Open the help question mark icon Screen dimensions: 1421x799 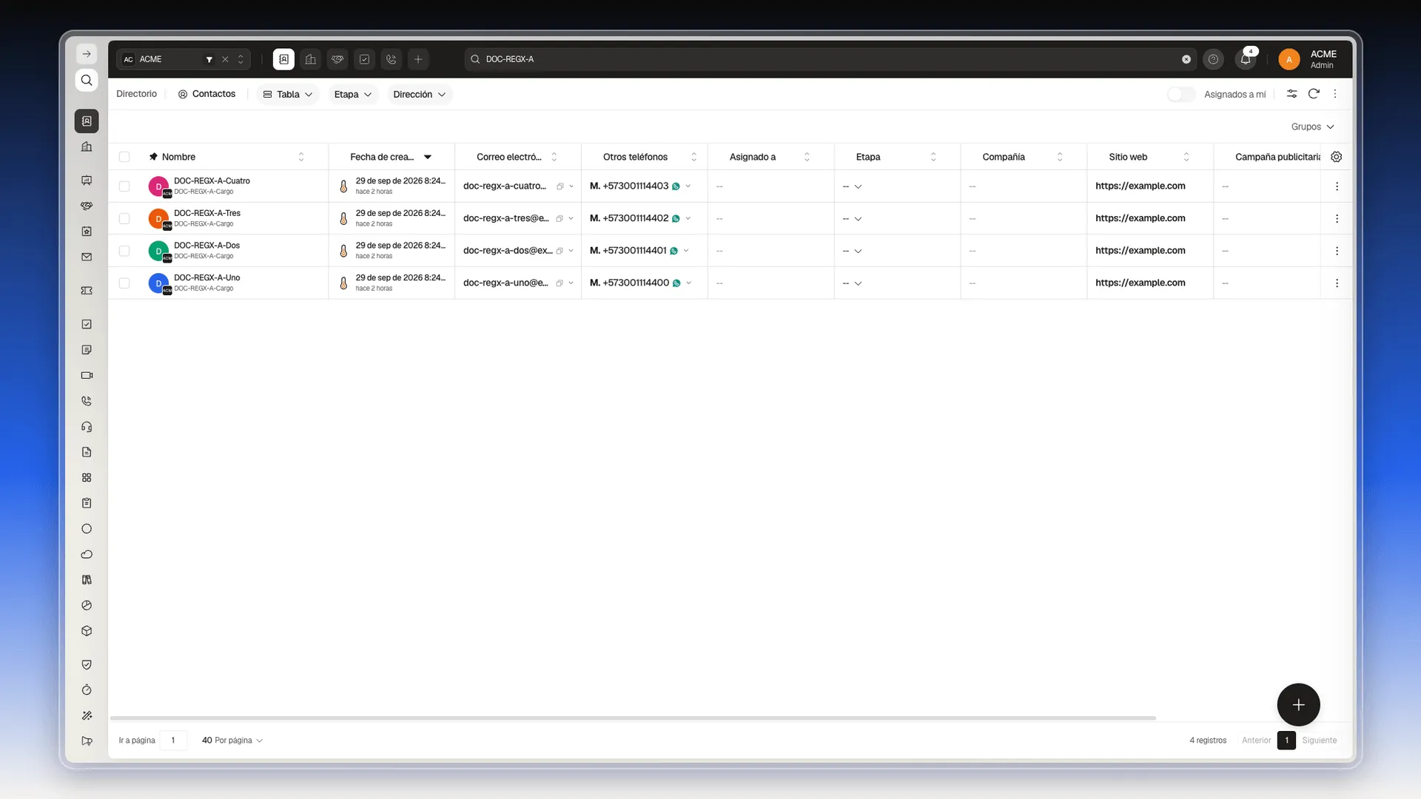1213,59
